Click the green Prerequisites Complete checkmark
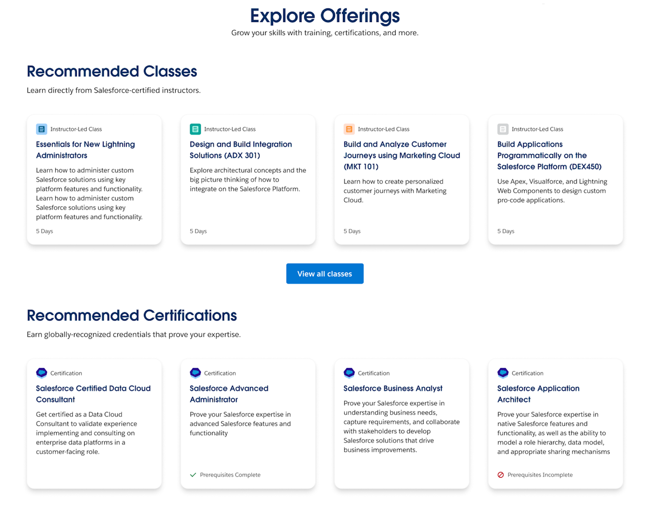This screenshot has width=668, height=505. (x=193, y=475)
